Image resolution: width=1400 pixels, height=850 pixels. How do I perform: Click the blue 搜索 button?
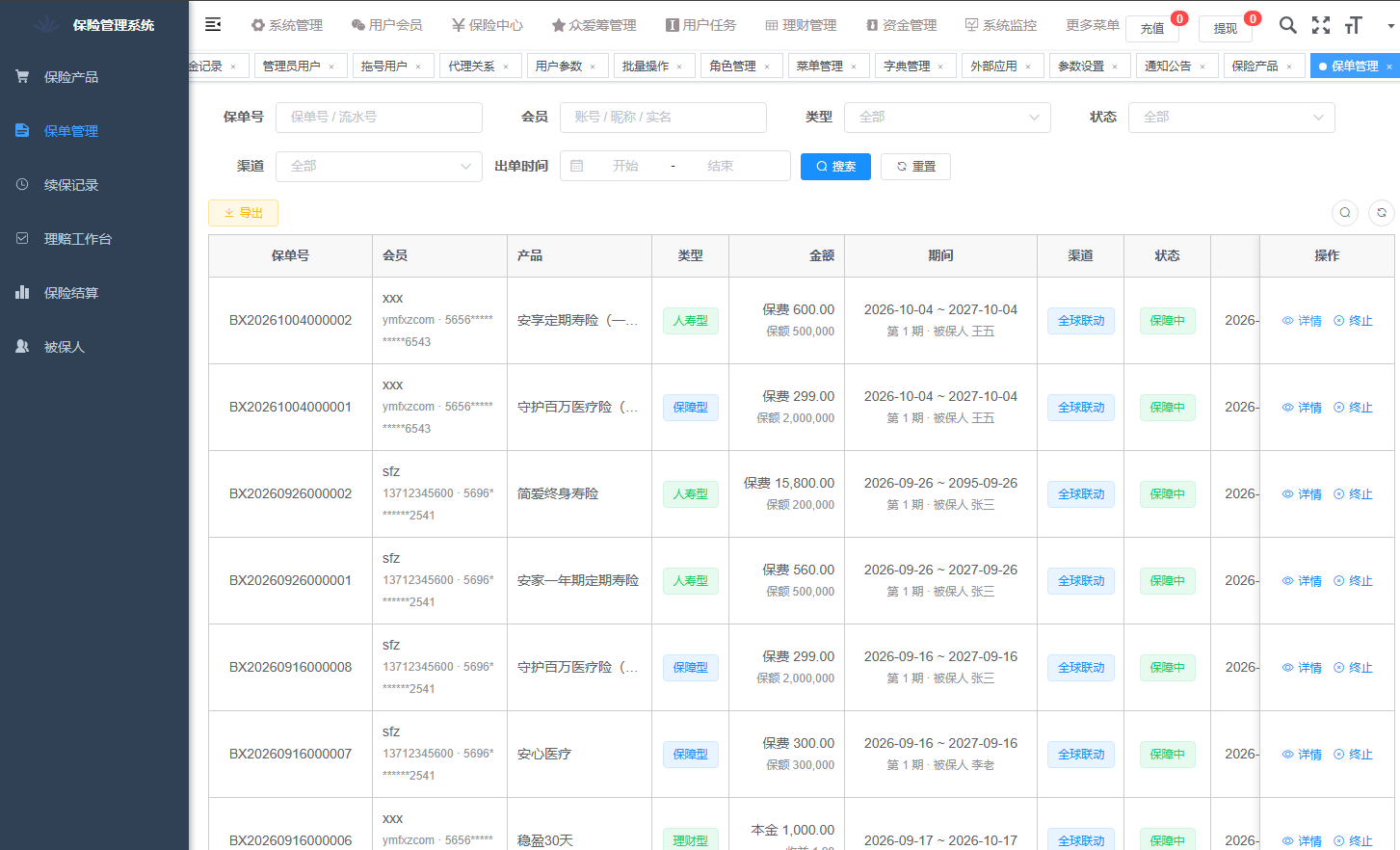pyautogui.click(x=835, y=167)
